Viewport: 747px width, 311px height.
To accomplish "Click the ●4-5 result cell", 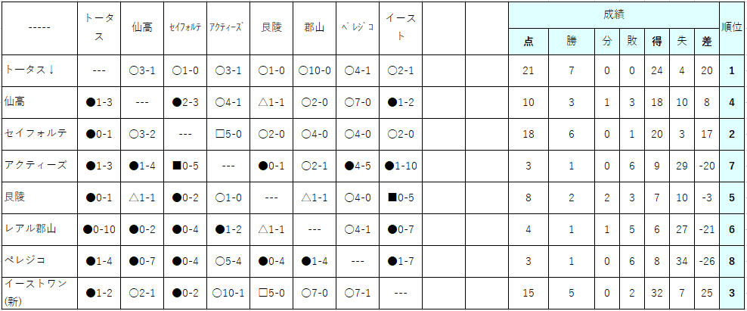I will (x=358, y=166).
